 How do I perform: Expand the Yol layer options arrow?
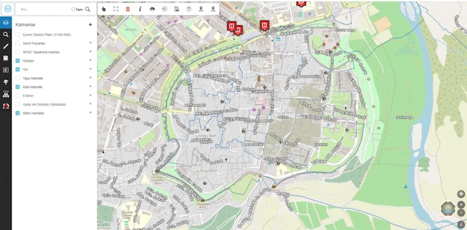[90, 69]
